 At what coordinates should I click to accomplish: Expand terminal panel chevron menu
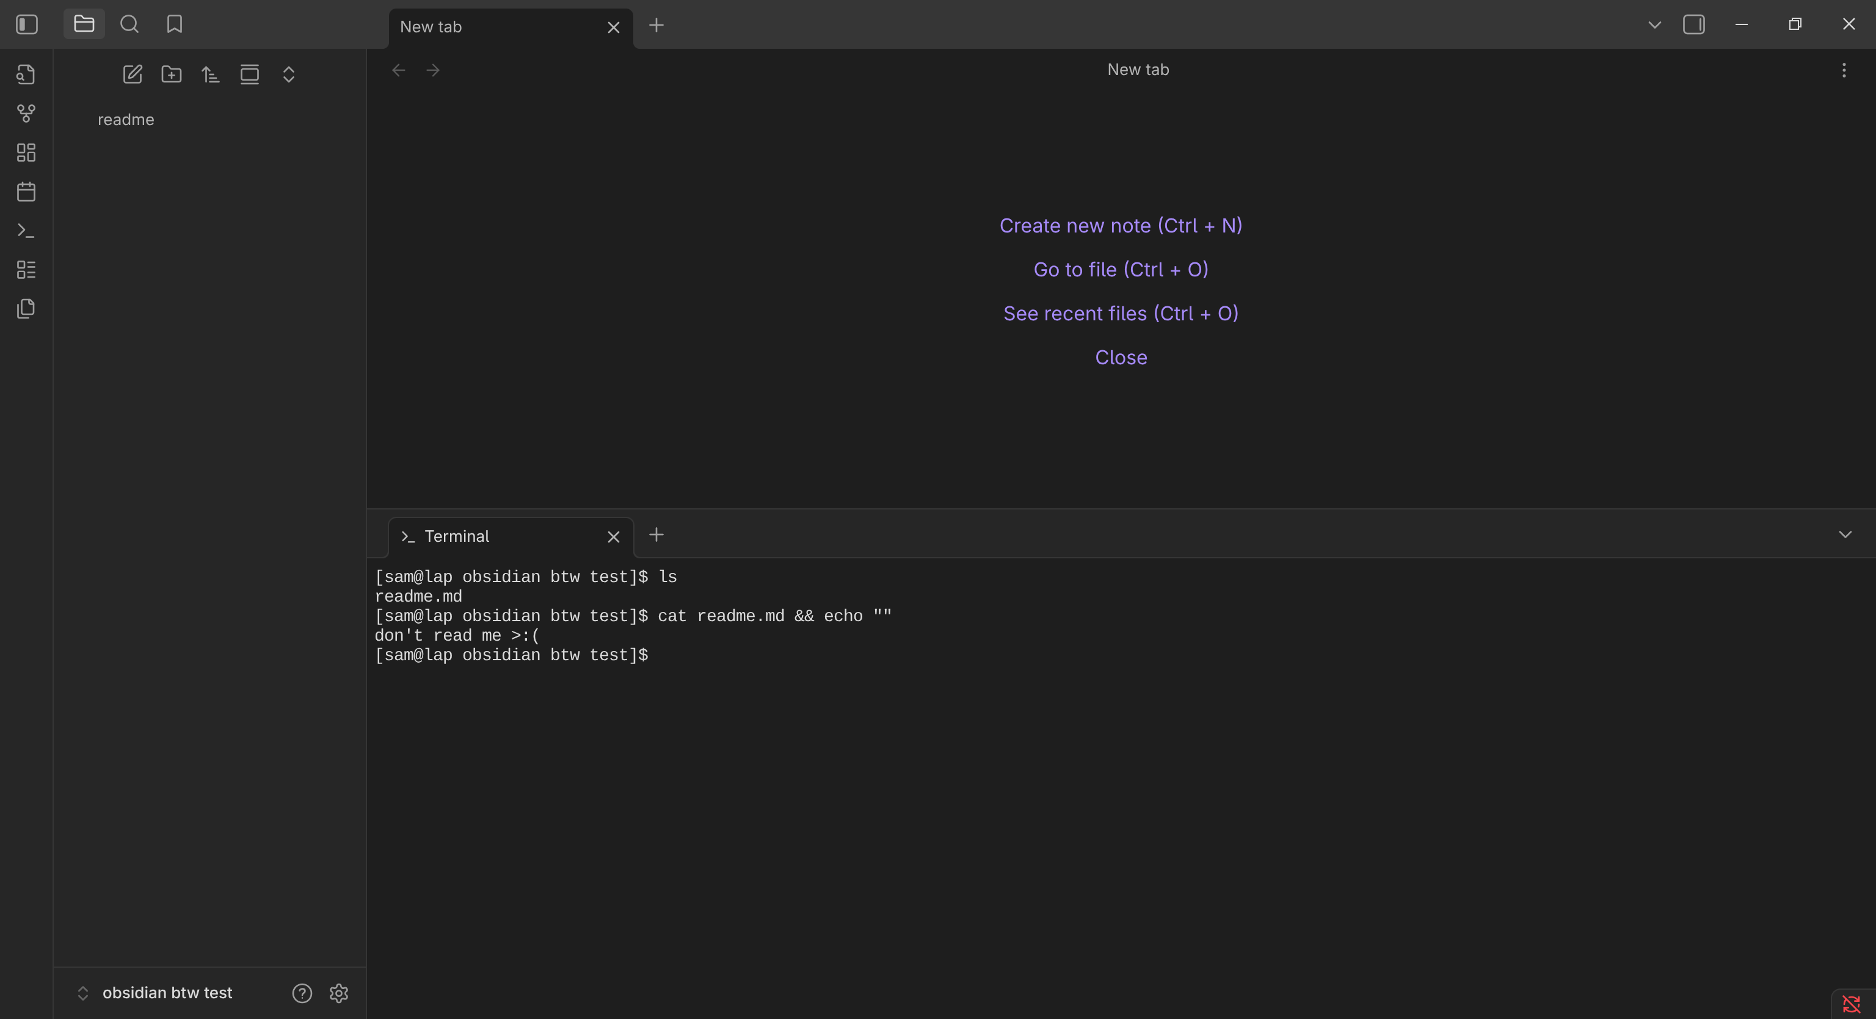pos(1845,535)
